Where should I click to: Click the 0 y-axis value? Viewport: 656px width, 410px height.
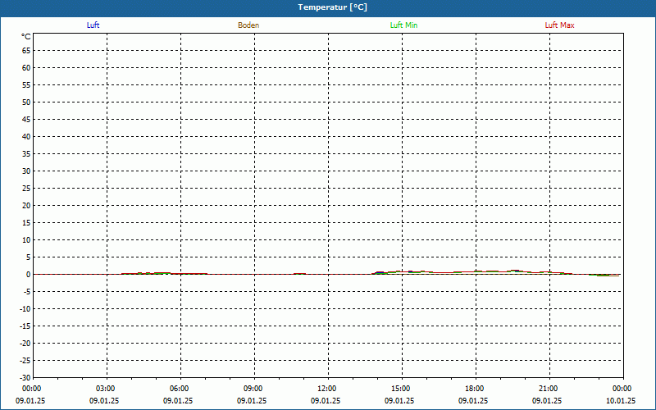(x=29, y=275)
